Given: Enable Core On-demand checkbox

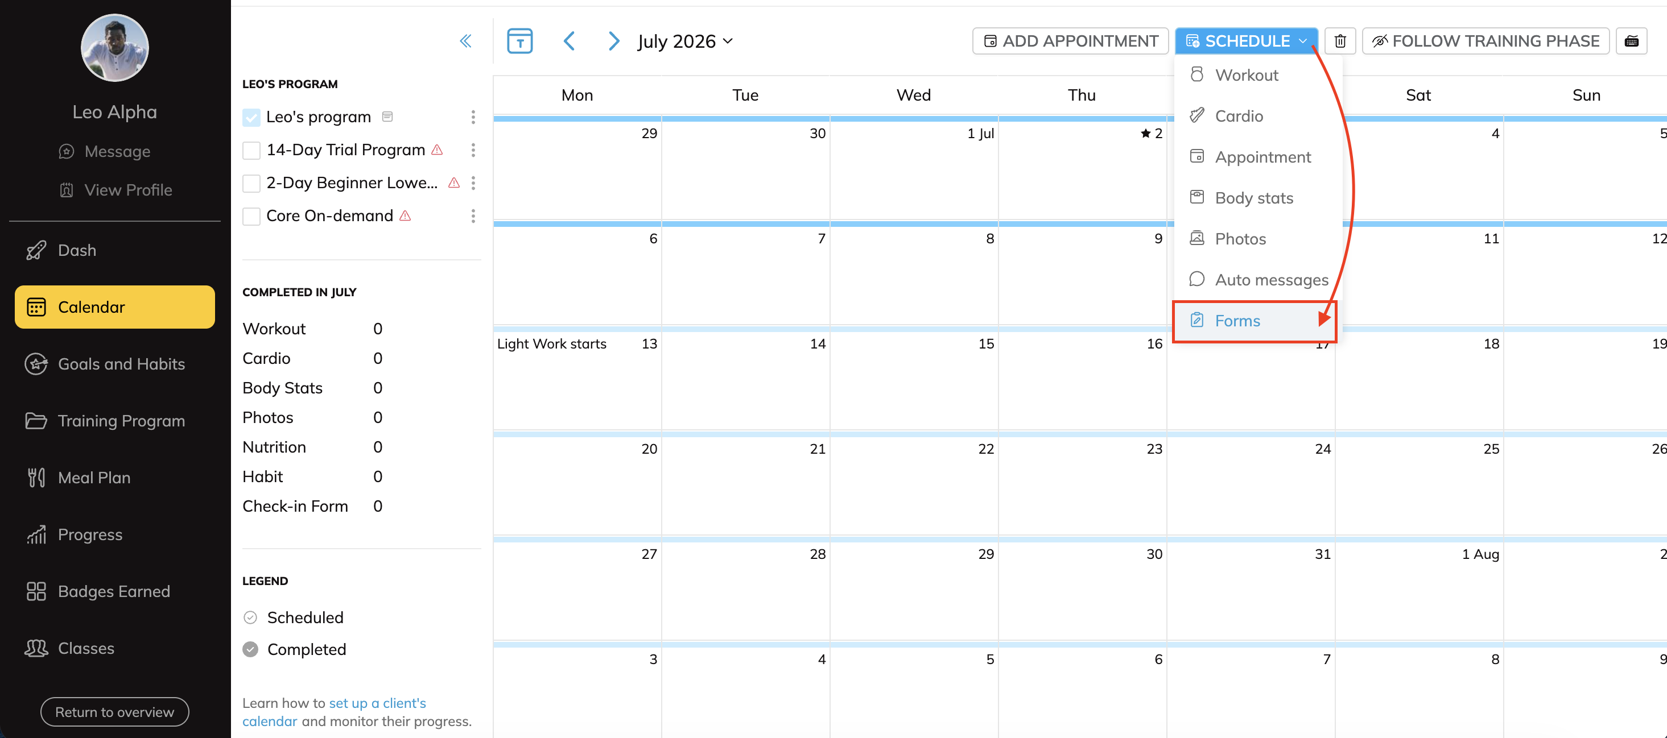Looking at the screenshot, I should coord(251,216).
